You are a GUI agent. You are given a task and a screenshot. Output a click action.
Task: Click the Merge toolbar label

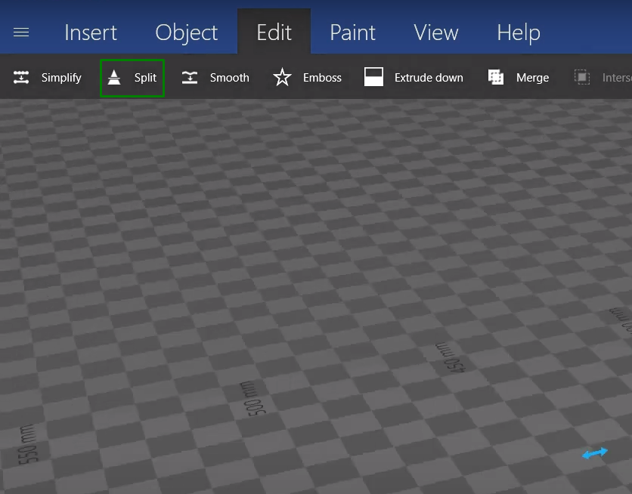(x=532, y=77)
